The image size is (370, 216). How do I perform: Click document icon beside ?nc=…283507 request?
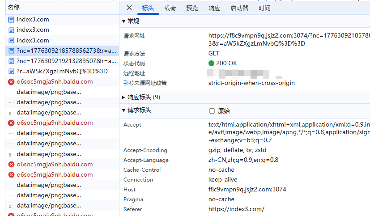coord(11,61)
